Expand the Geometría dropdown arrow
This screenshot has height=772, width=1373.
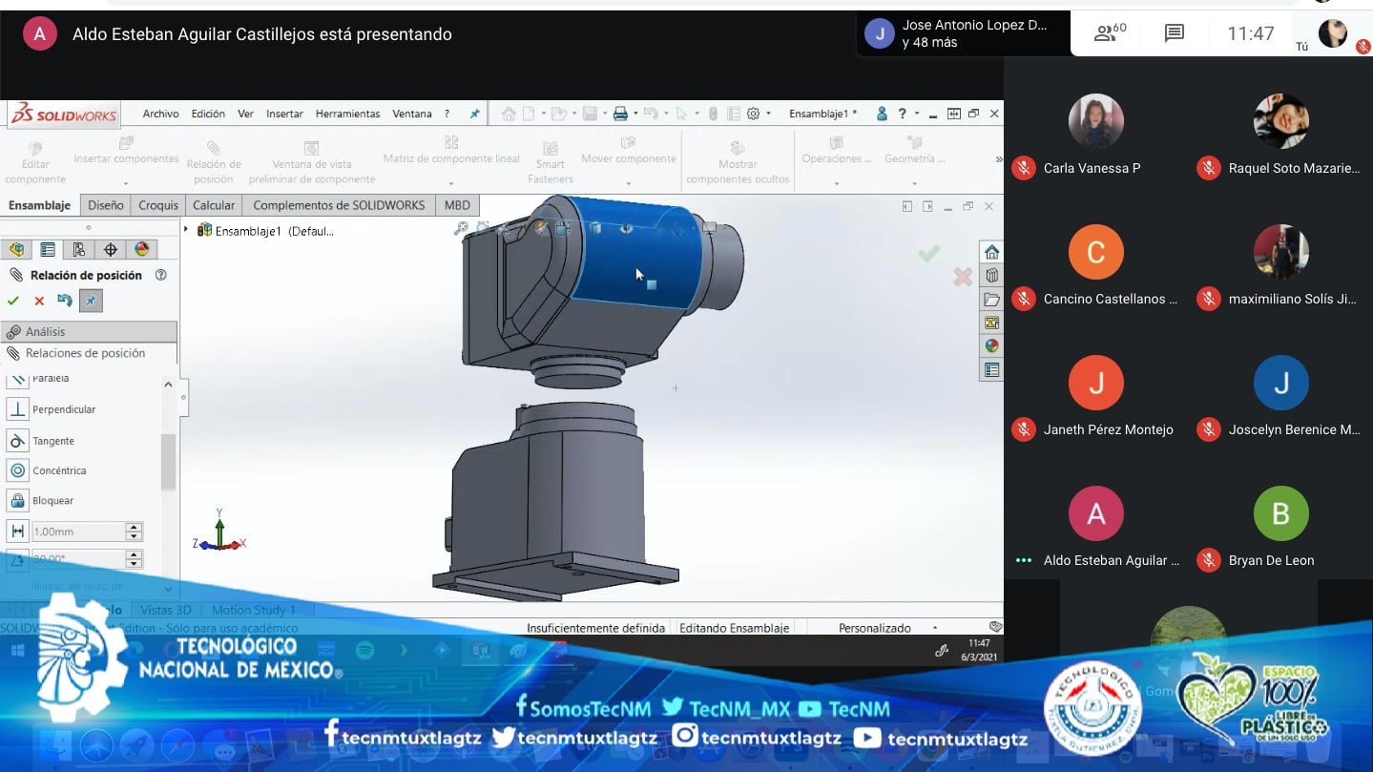[915, 182]
